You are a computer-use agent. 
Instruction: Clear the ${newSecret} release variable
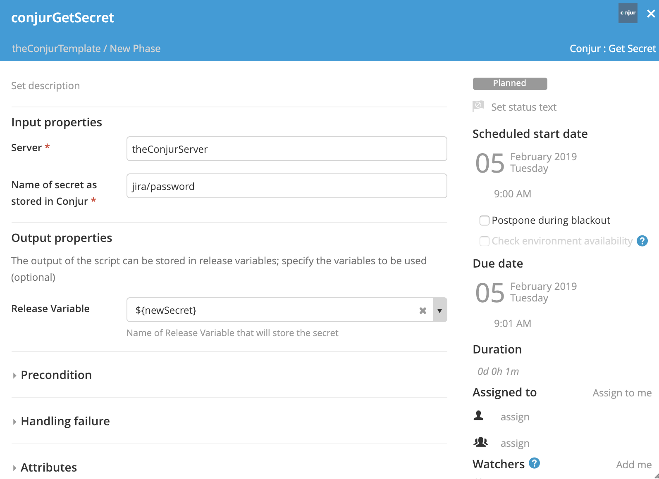423,311
